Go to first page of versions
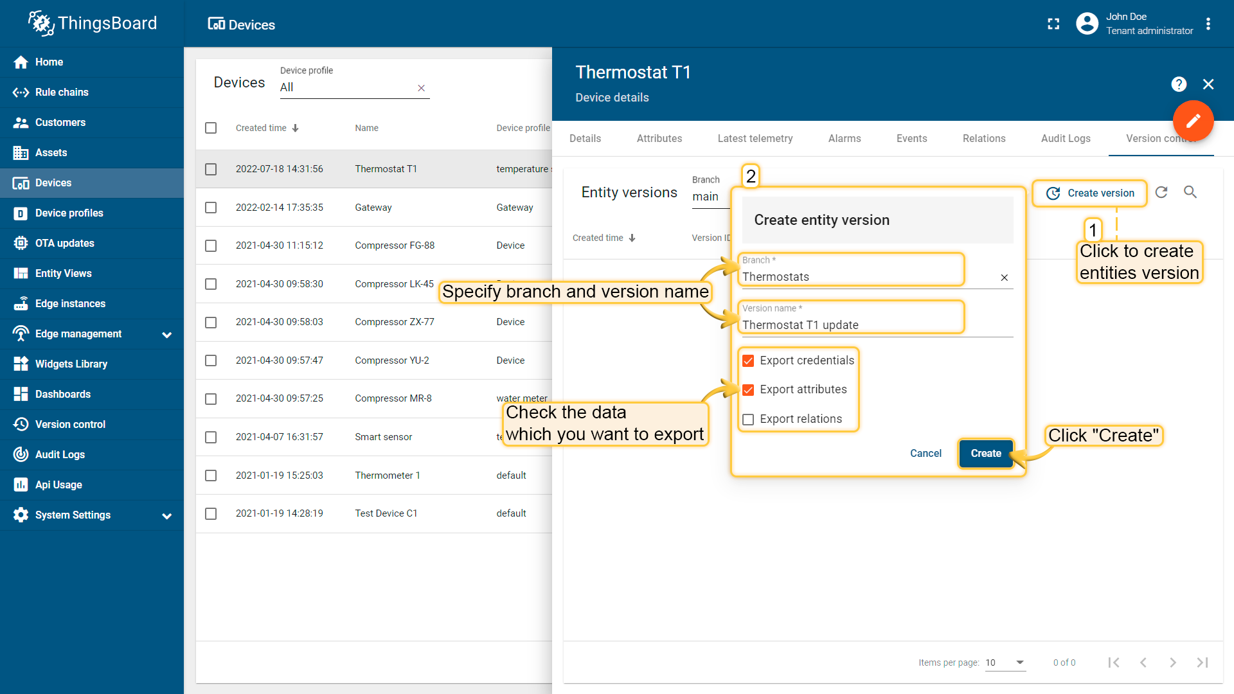The width and height of the screenshot is (1234, 694). [1114, 663]
